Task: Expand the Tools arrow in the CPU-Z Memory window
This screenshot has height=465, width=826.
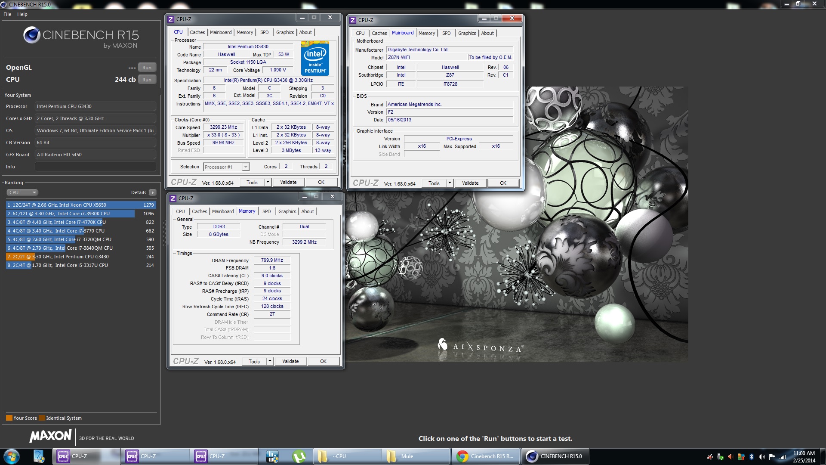Action: [270, 361]
